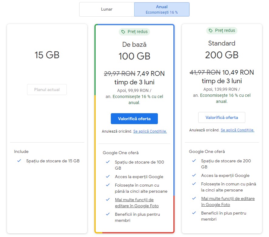Click Preț redus label in De bază card
The height and width of the screenshot is (237, 269).
[138, 32]
